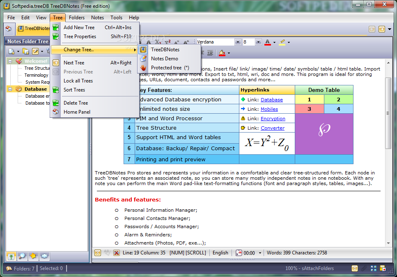The height and width of the screenshot is (277, 397).
Task: Click the English language status entry
Action: pyautogui.click(x=220, y=253)
